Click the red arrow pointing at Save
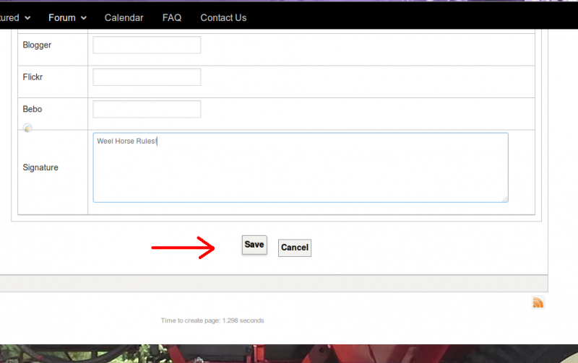 click(x=184, y=248)
